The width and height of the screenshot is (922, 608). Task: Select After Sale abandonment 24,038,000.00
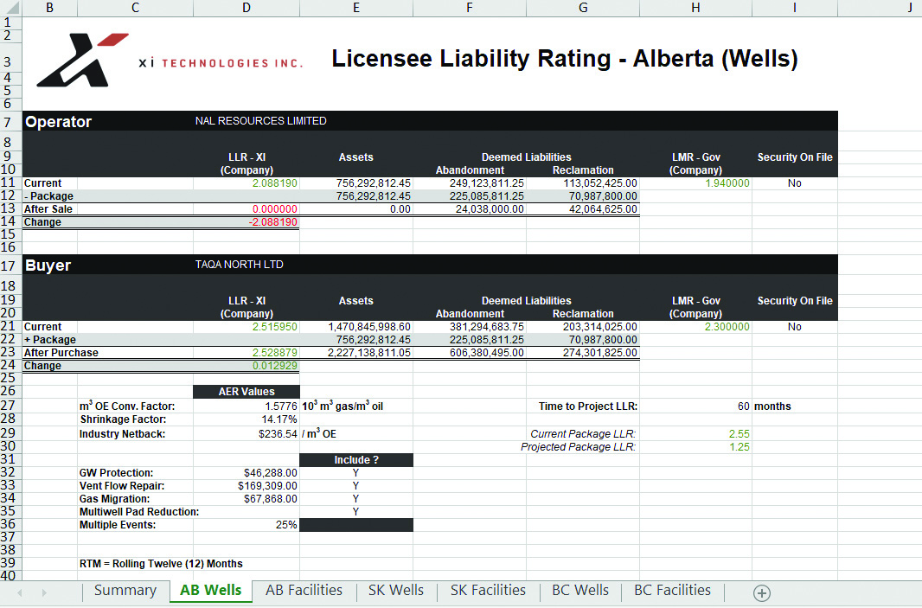pos(490,209)
